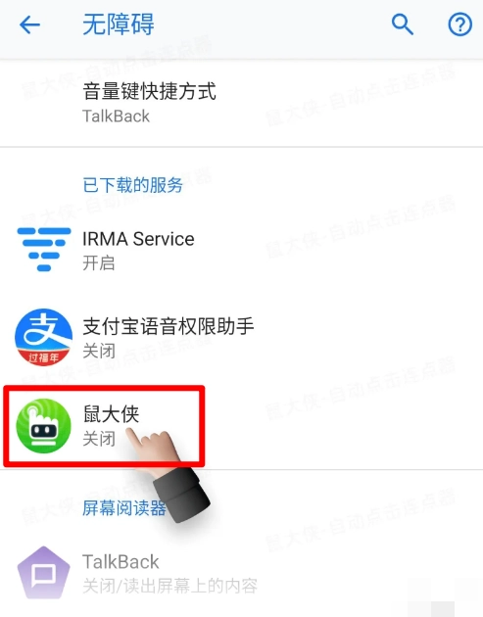This screenshot has width=483, height=617.
Task: Open 支付宝语音权限助手 service entry
Action: (241, 338)
